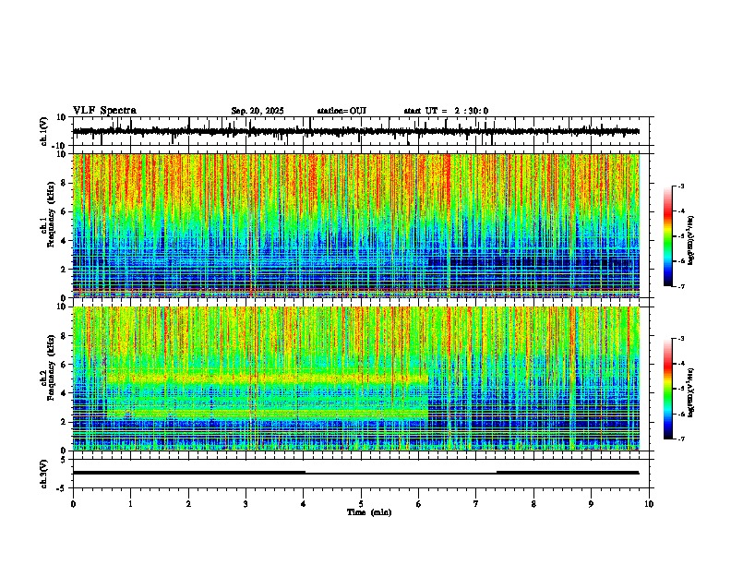Click the ch.1 "log(PSD)(V²/Hz)" colorbar title

coord(691,240)
